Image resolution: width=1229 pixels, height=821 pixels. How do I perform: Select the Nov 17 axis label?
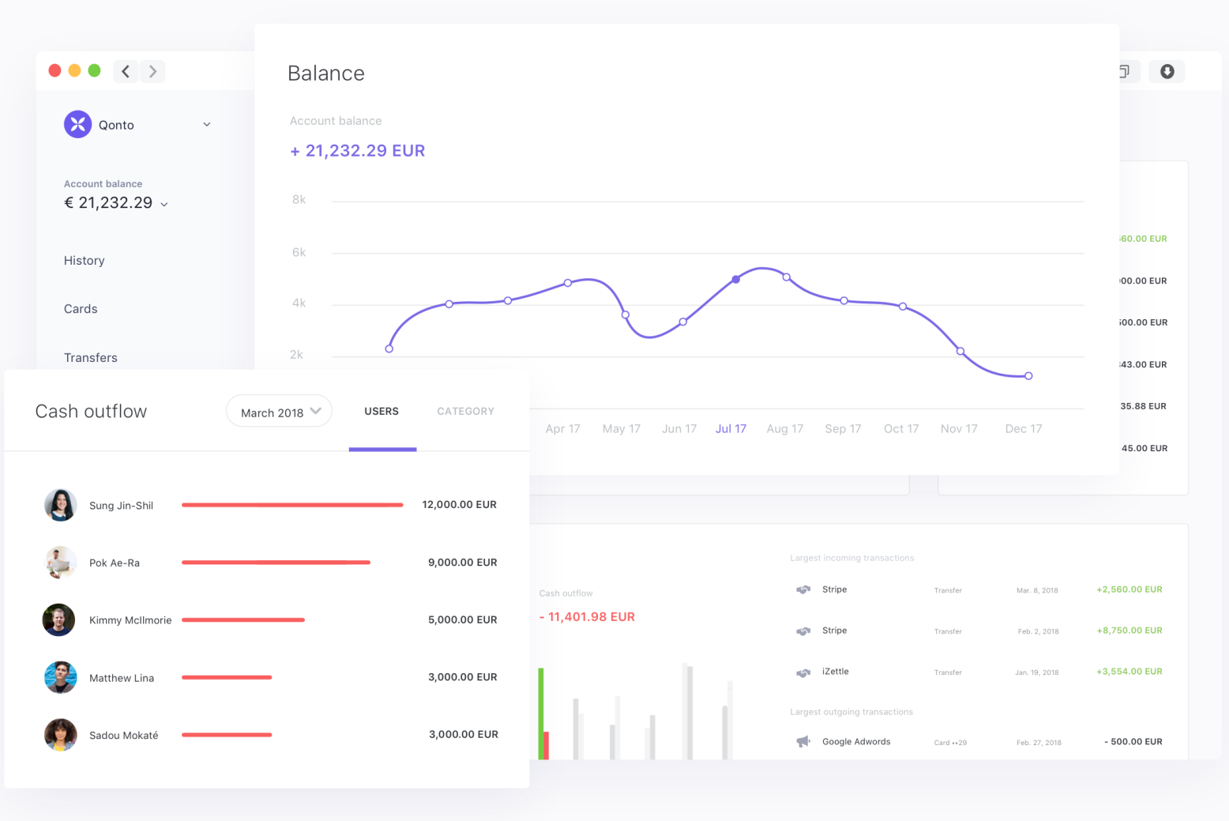click(959, 429)
